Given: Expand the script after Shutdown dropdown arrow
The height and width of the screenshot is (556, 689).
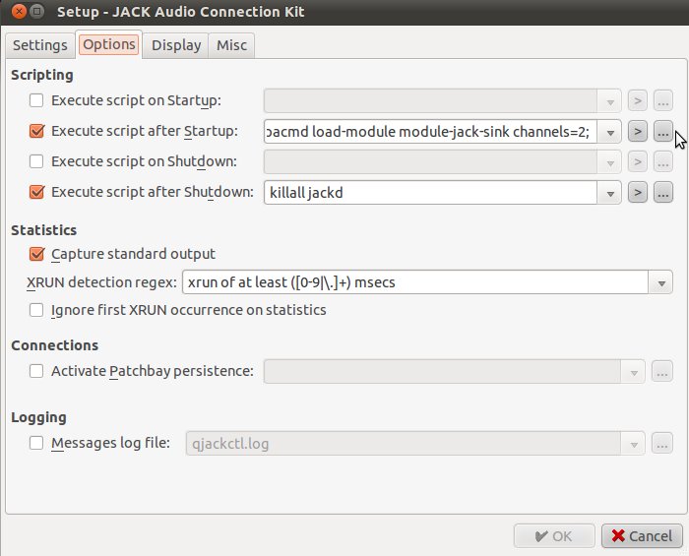Looking at the screenshot, I should pos(609,193).
